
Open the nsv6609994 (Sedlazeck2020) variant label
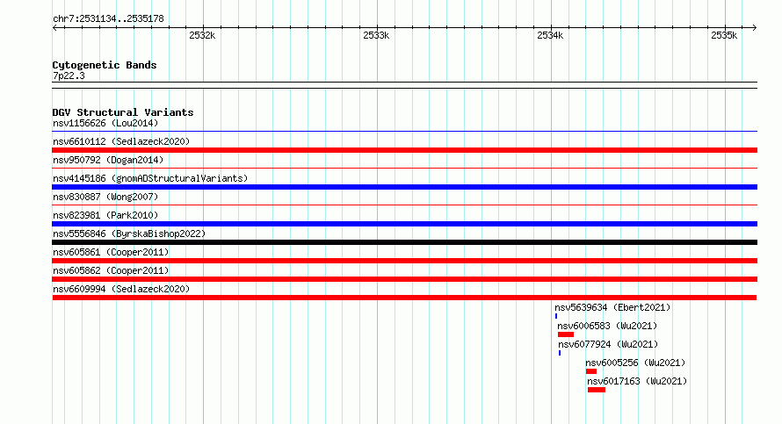pos(121,289)
